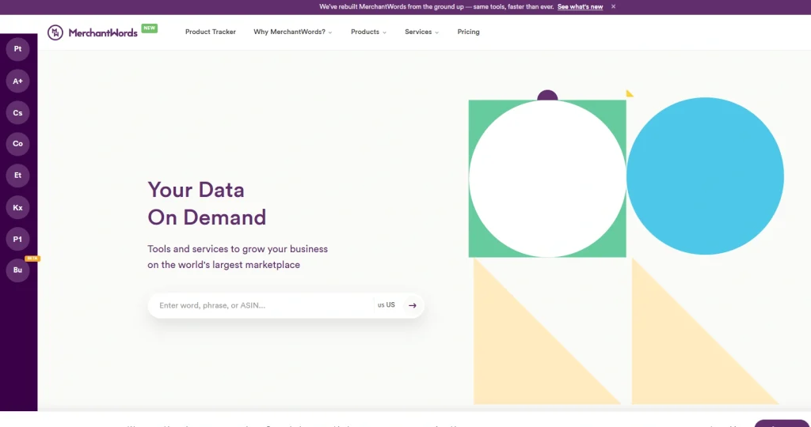Expand the Services dropdown

421,32
